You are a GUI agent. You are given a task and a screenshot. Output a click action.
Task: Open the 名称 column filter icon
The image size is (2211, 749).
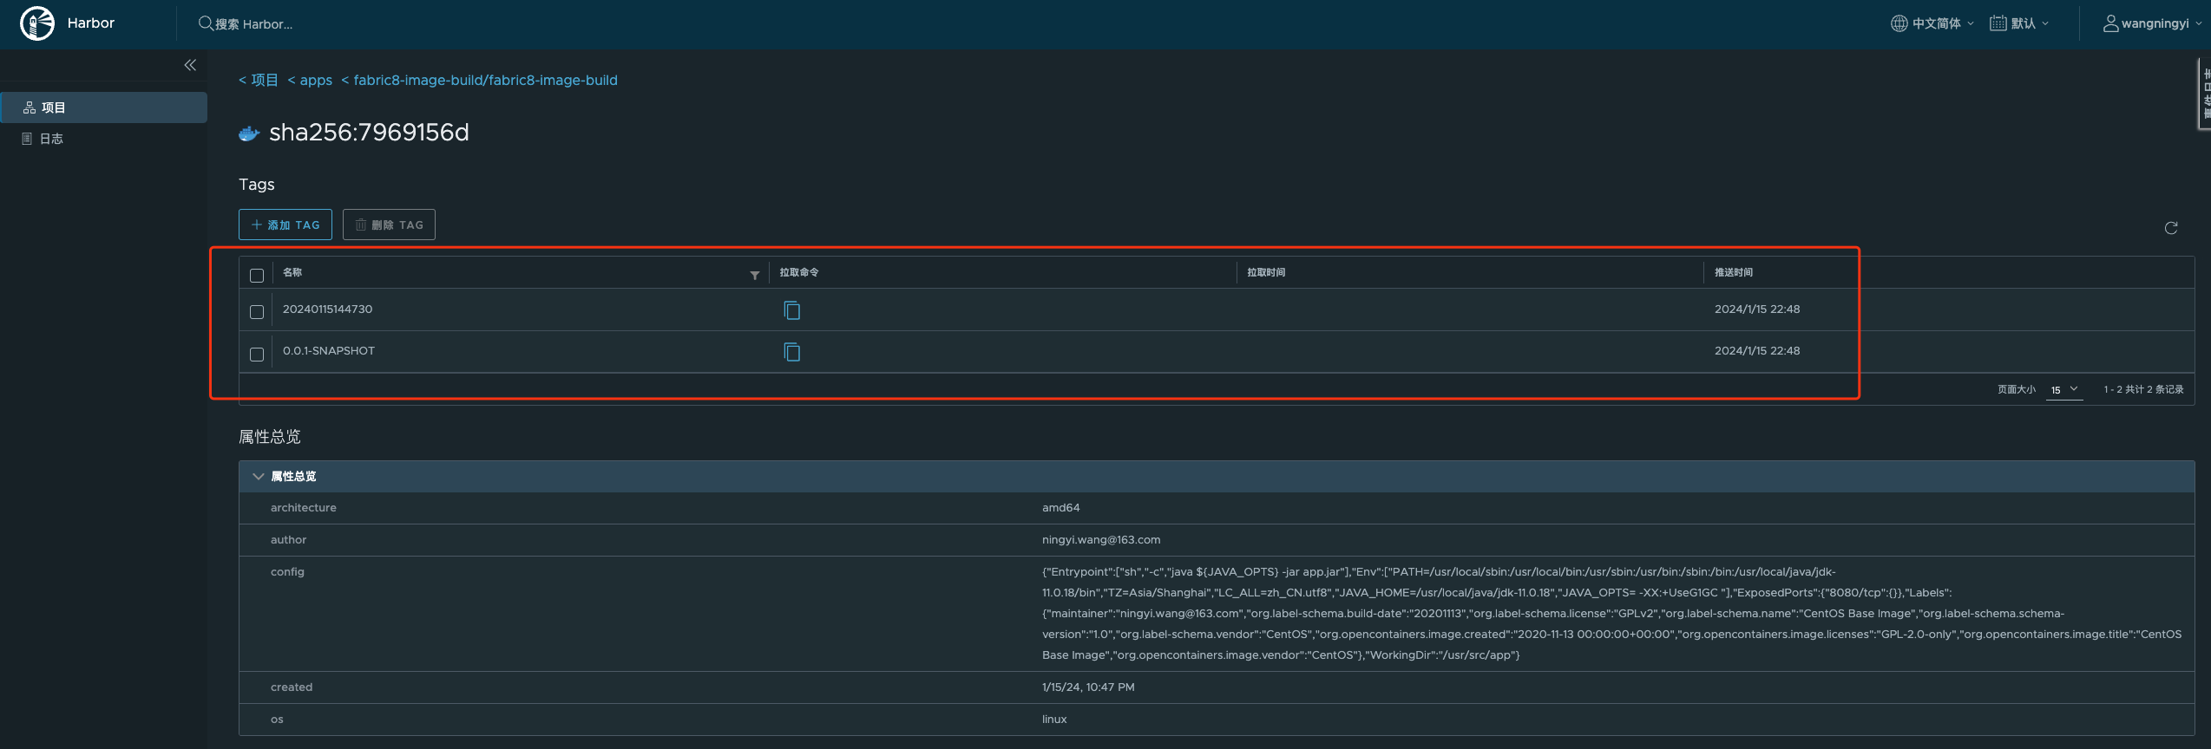click(x=755, y=275)
